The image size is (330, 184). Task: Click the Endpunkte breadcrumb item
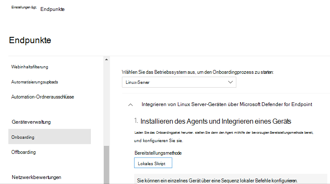53,9
